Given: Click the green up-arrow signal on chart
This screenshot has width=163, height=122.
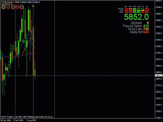Looking at the screenshot, I should 23,41.
